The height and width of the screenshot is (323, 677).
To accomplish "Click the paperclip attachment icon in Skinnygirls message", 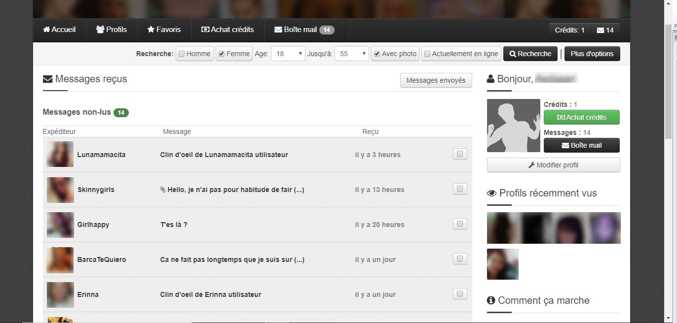I will [163, 190].
